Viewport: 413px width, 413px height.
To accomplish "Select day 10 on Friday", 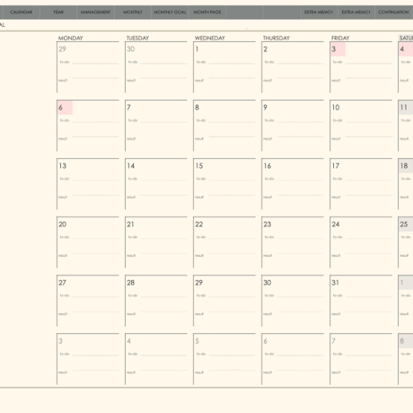I will point(336,108).
